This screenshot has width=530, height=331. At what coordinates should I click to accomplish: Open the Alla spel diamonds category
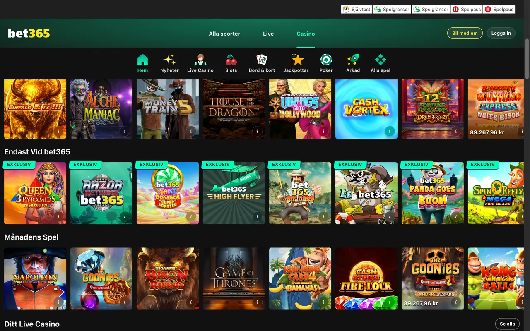(x=381, y=63)
